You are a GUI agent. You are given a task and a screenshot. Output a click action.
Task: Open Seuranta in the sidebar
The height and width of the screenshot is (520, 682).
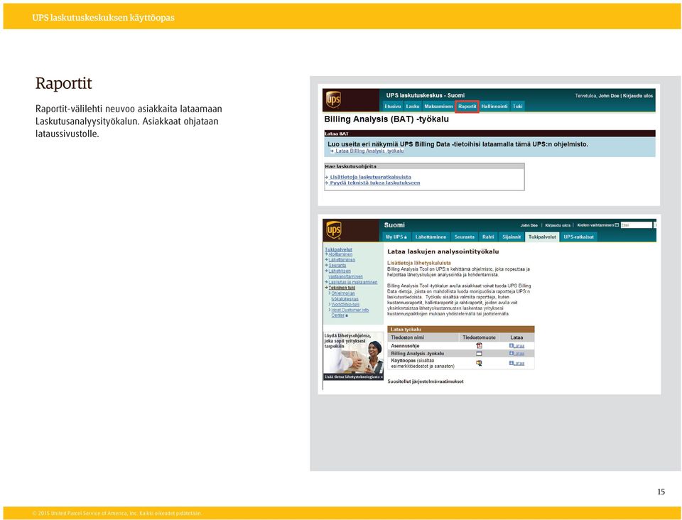click(337, 265)
